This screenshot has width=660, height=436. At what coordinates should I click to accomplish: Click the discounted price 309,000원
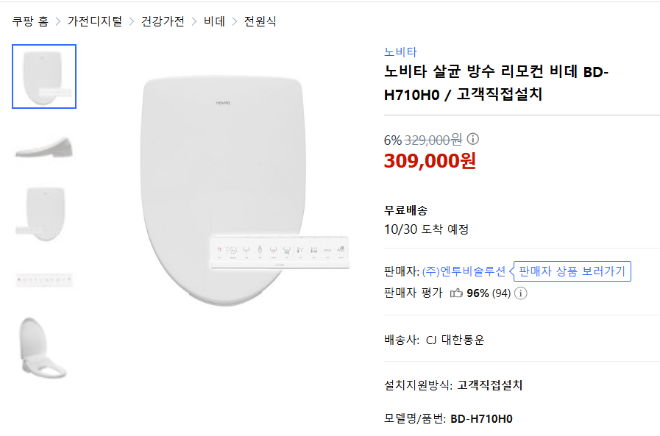tap(428, 160)
